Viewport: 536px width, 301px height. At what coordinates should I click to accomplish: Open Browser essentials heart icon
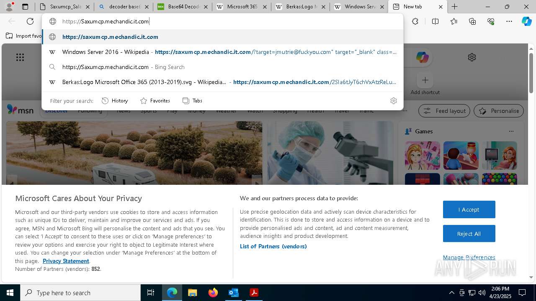[491, 21]
